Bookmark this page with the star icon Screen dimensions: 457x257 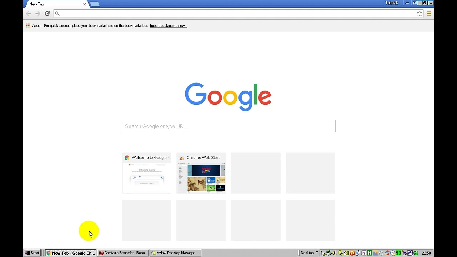click(420, 14)
